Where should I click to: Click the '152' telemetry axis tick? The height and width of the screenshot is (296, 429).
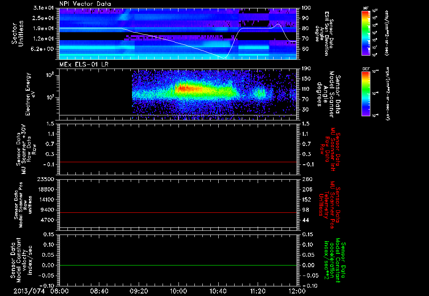(306, 199)
